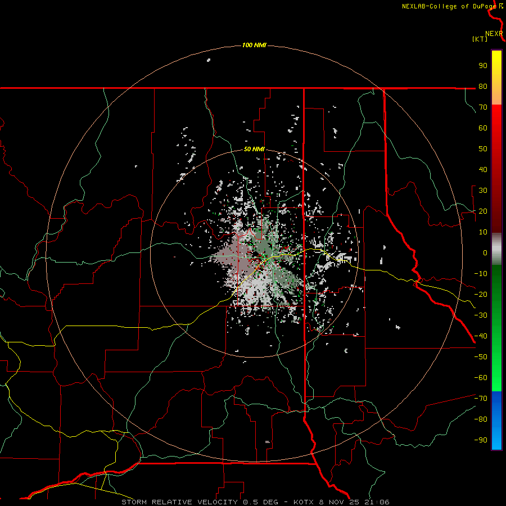Click the 90 value on the color scale
Image resolution: width=506 pixels, height=506 pixels.
tap(483, 66)
